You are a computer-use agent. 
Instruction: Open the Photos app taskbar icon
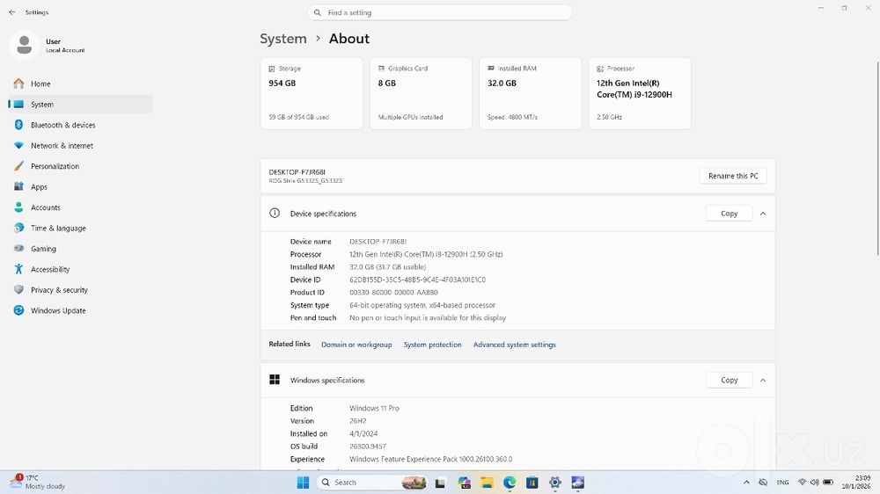tap(578, 483)
